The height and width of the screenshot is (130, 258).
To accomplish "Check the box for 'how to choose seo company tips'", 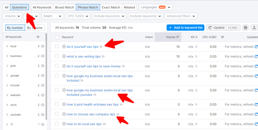I will pyautogui.click(x=57, y=114).
